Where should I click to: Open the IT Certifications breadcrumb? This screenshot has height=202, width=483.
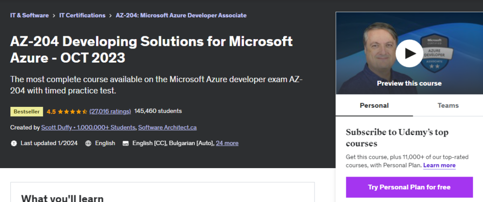82,16
